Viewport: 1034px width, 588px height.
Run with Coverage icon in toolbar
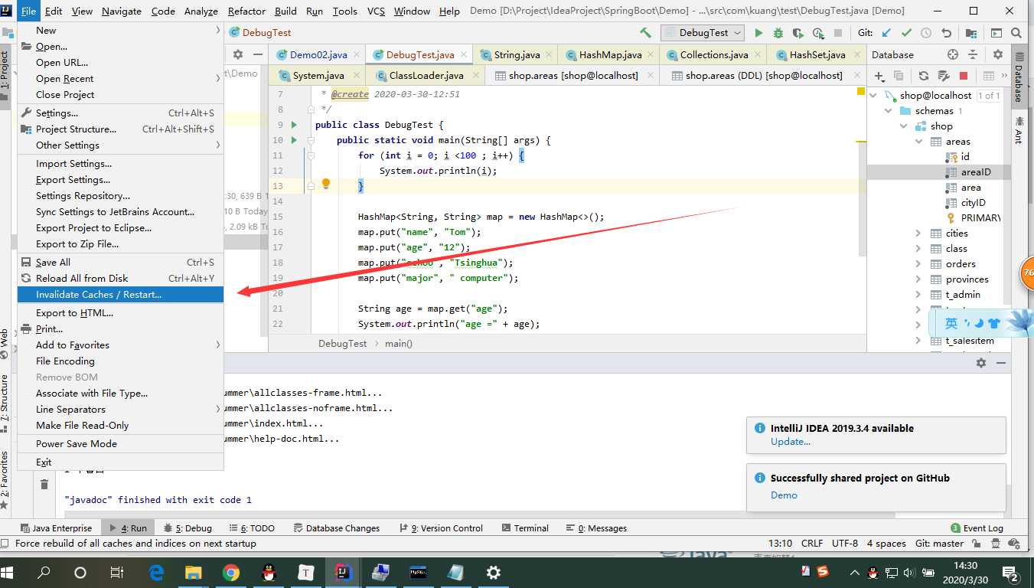(798, 33)
